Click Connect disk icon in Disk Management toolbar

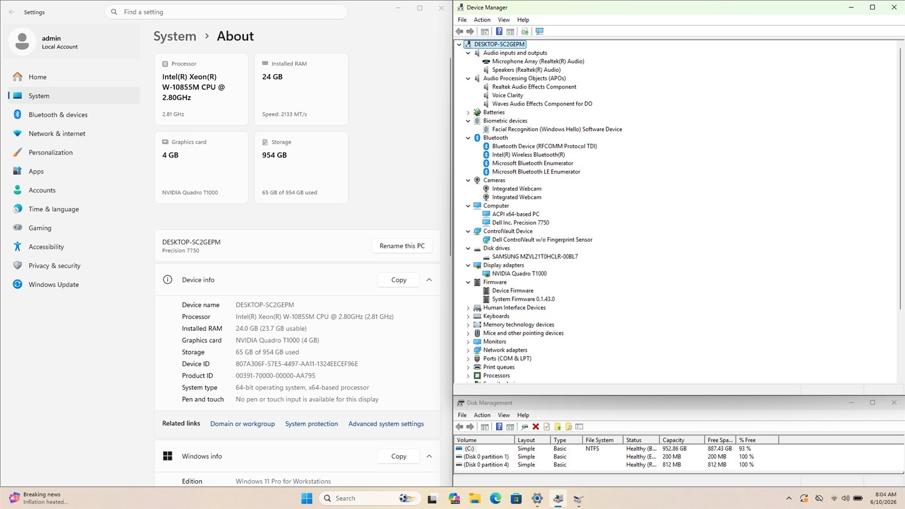click(524, 426)
